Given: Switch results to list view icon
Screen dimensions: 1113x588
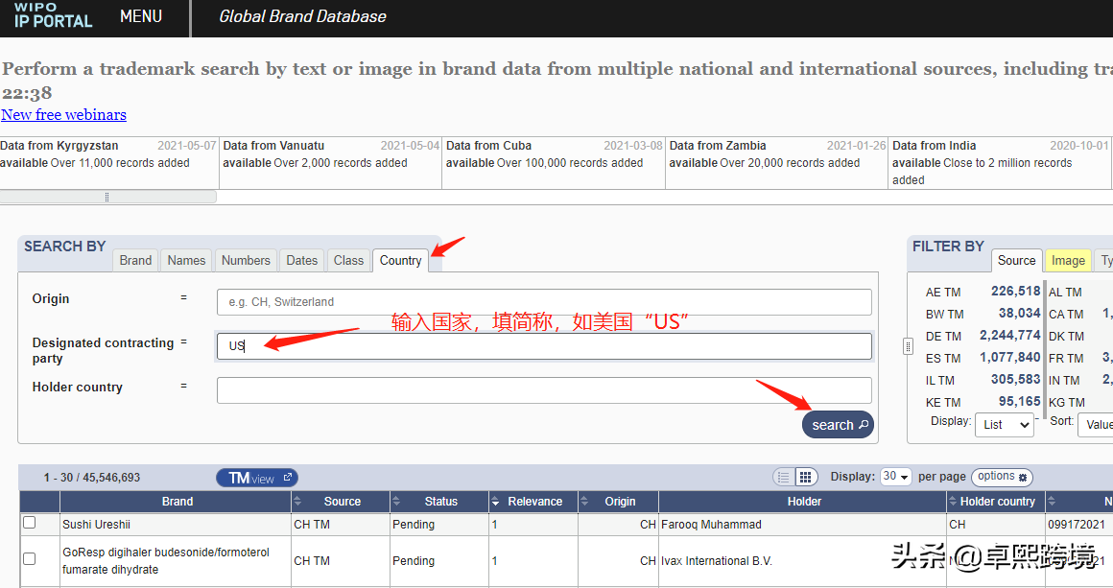Looking at the screenshot, I should coord(783,477).
